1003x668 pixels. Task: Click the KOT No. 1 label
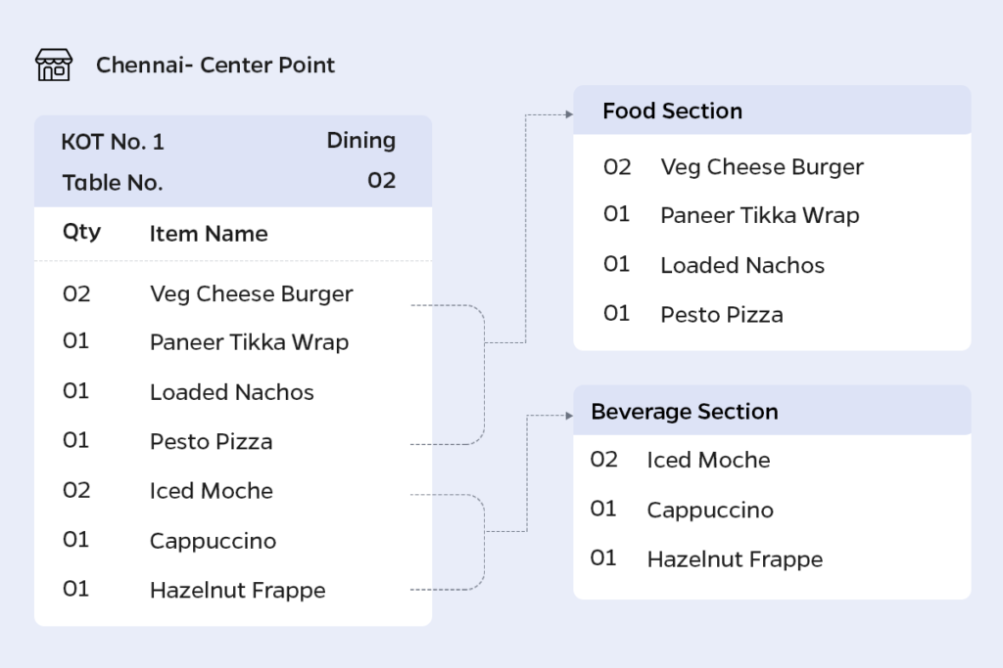(x=113, y=142)
